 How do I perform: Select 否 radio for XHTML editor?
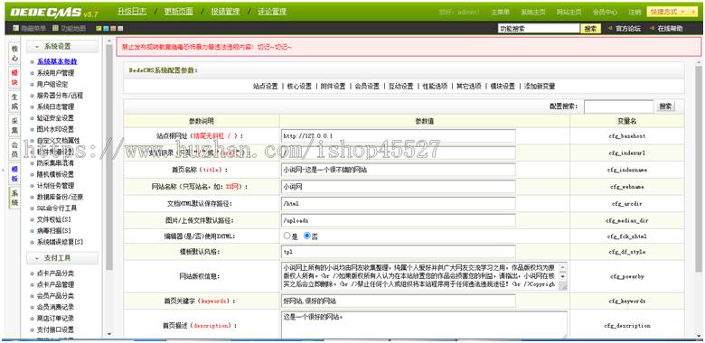point(307,236)
